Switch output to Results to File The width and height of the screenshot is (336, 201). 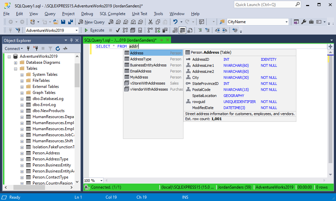coord(190,30)
